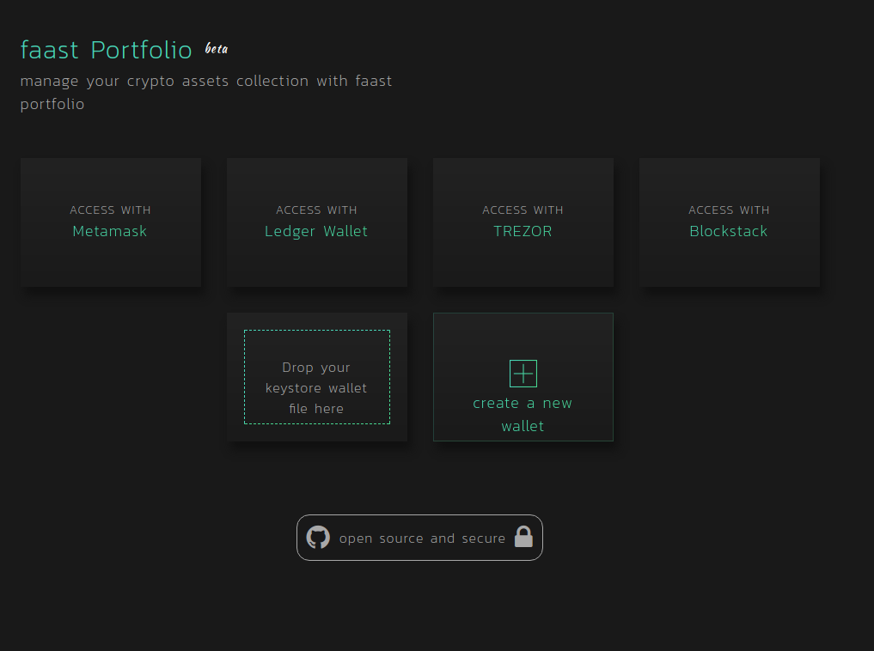Click the 'beta' label beside title
The height and width of the screenshot is (651, 874).
(x=217, y=49)
